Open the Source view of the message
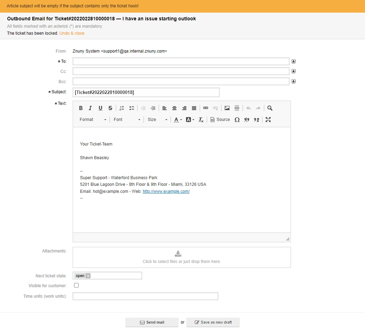 point(220,120)
